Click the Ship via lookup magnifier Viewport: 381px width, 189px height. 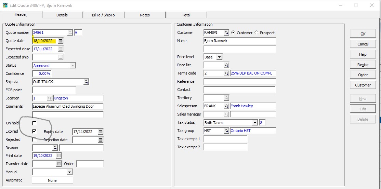[86, 82]
